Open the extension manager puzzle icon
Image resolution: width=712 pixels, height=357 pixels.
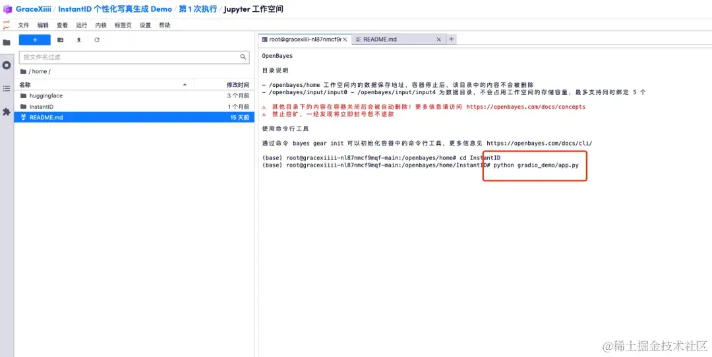(7, 111)
